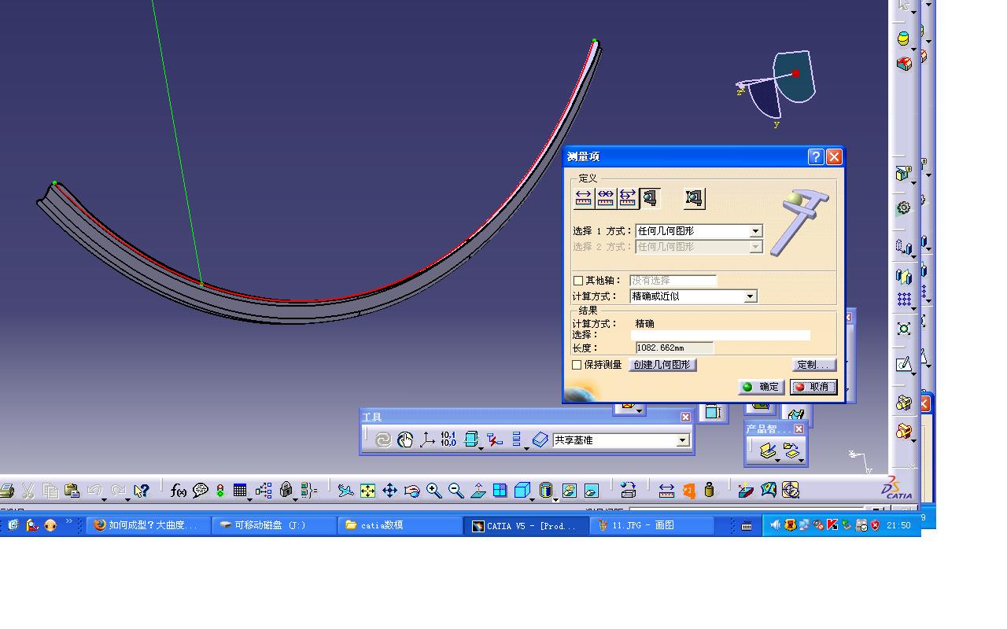Select the fan measure mode icon

tap(627, 198)
